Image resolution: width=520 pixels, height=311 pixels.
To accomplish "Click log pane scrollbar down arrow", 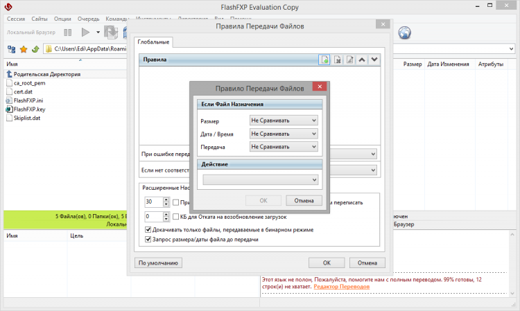I will click(512, 294).
